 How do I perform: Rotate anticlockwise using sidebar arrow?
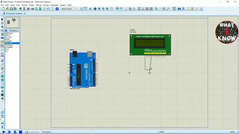pyautogui.click(x=2, y=117)
